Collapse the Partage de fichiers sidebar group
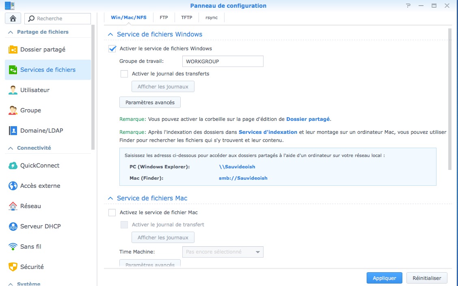This screenshot has width=458, height=286. point(11,32)
